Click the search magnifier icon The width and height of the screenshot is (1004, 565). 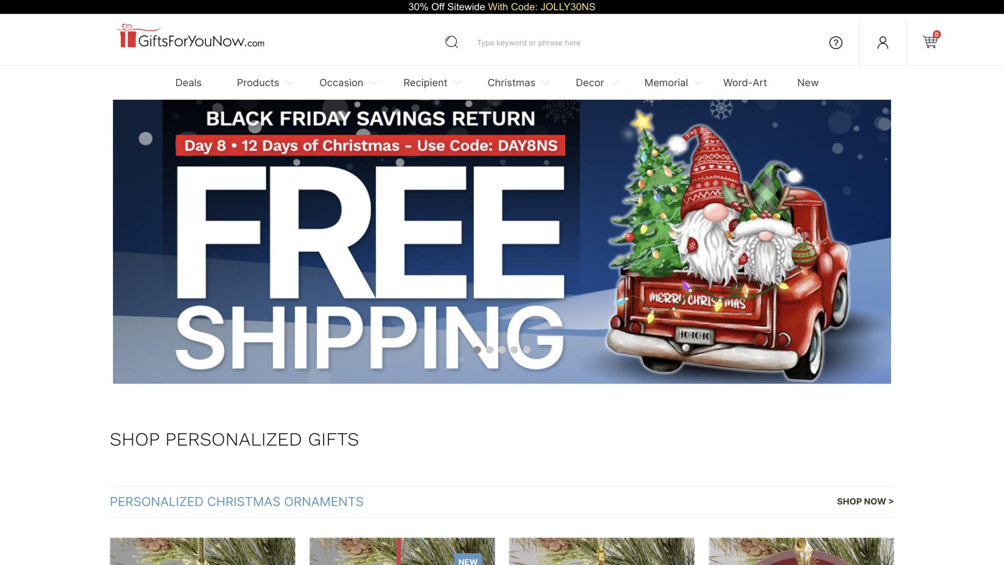[452, 42]
